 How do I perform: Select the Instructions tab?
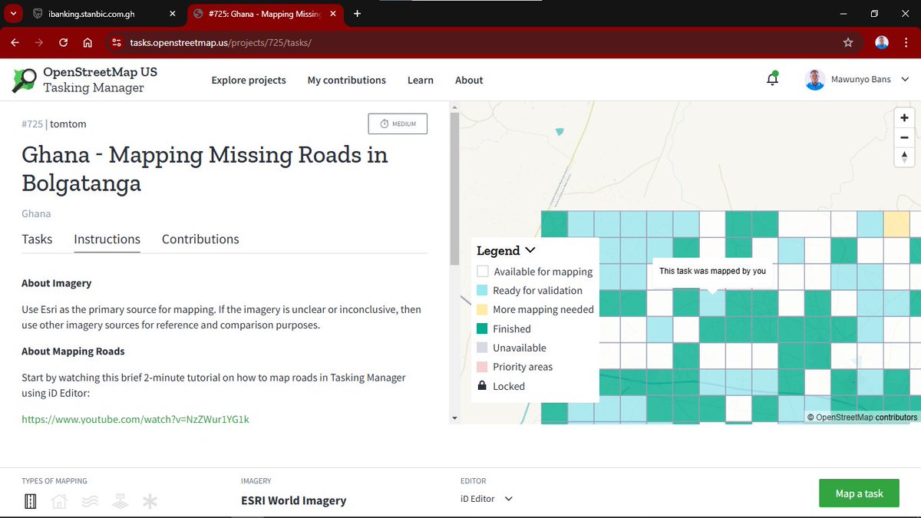tap(107, 239)
